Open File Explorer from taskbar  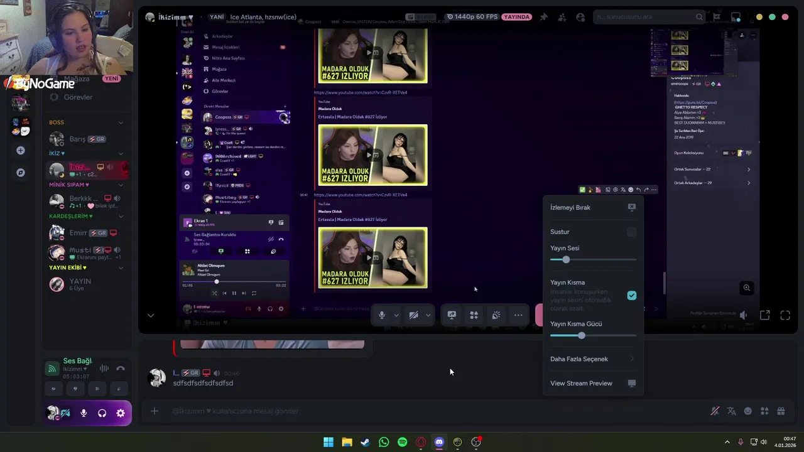pyautogui.click(x=347, y=442)
